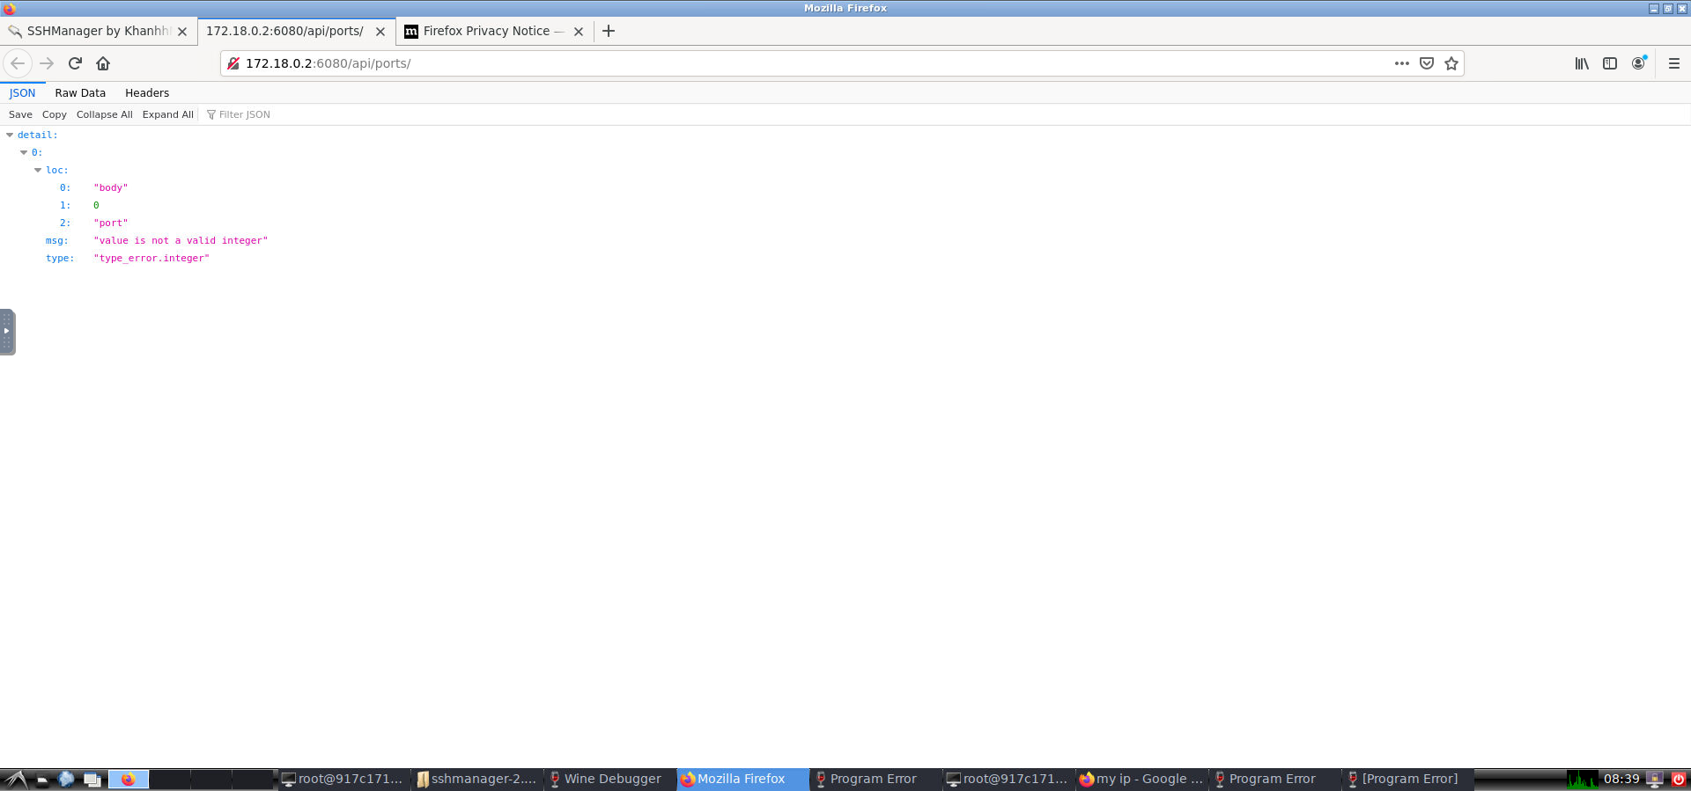Collapse the detail node
1691x791 pixels.
click(x=10, y=135)
